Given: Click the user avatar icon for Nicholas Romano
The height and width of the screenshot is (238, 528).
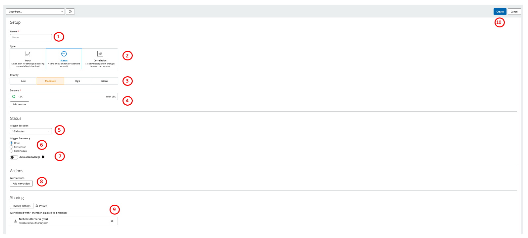Looking at the screenshot, I should [15, 221].
